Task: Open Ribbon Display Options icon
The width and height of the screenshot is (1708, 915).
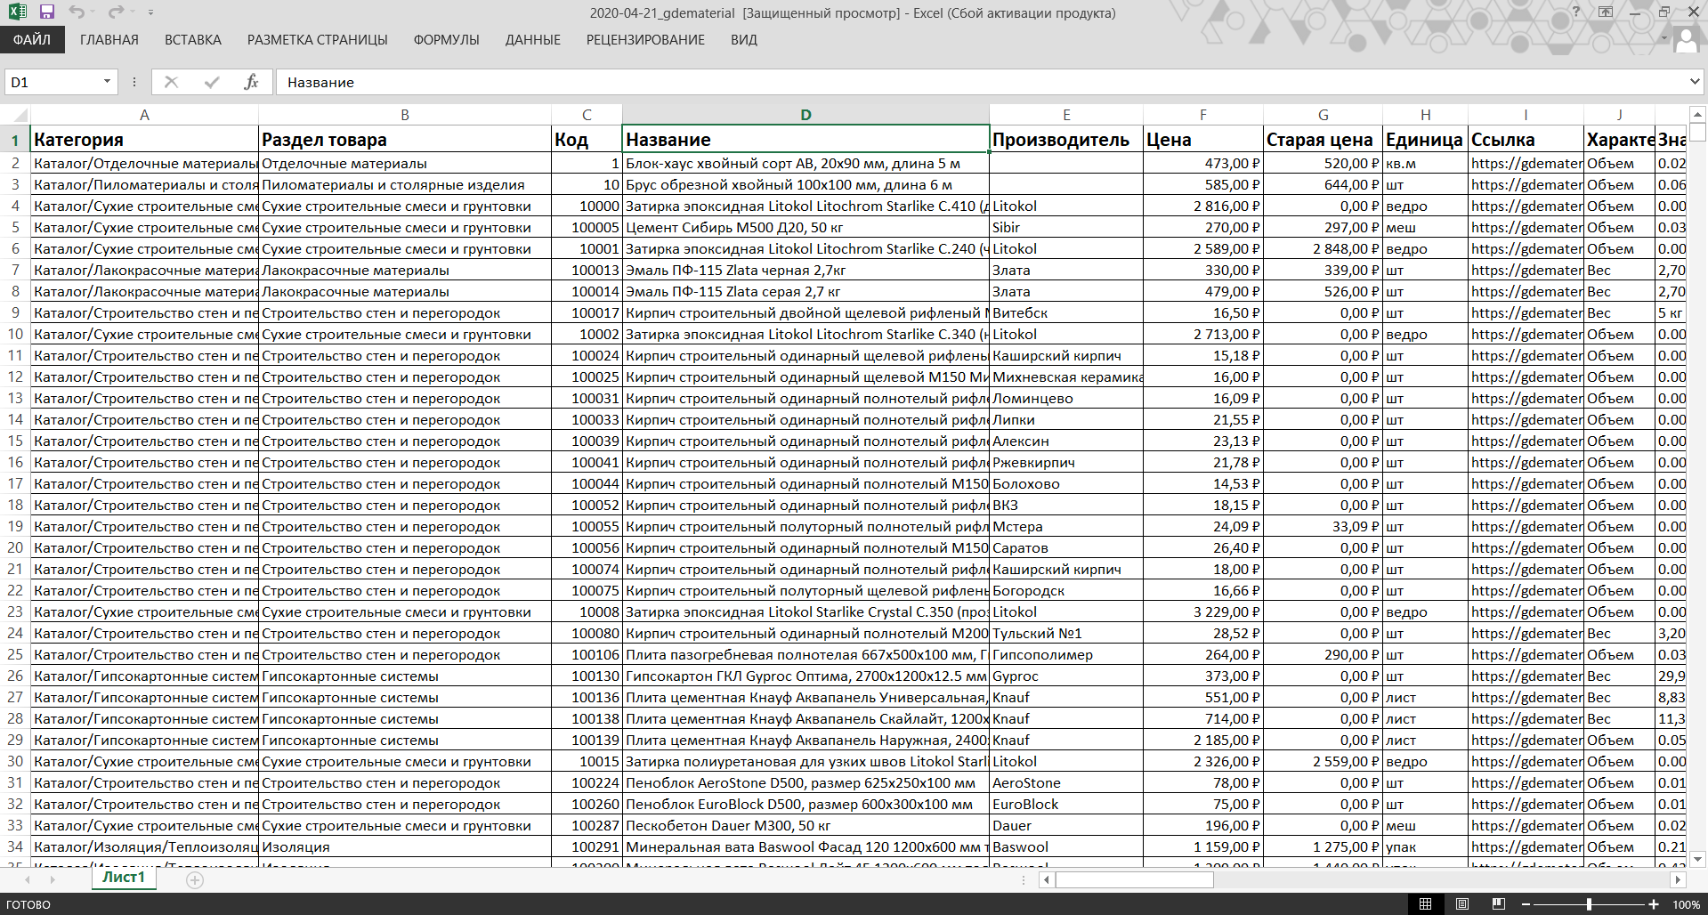Action: 1606,12
